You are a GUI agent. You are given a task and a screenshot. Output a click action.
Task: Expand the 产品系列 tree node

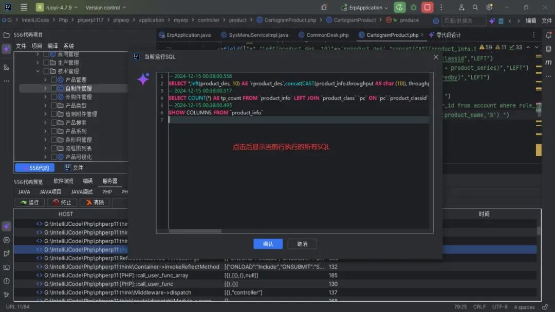45,131
